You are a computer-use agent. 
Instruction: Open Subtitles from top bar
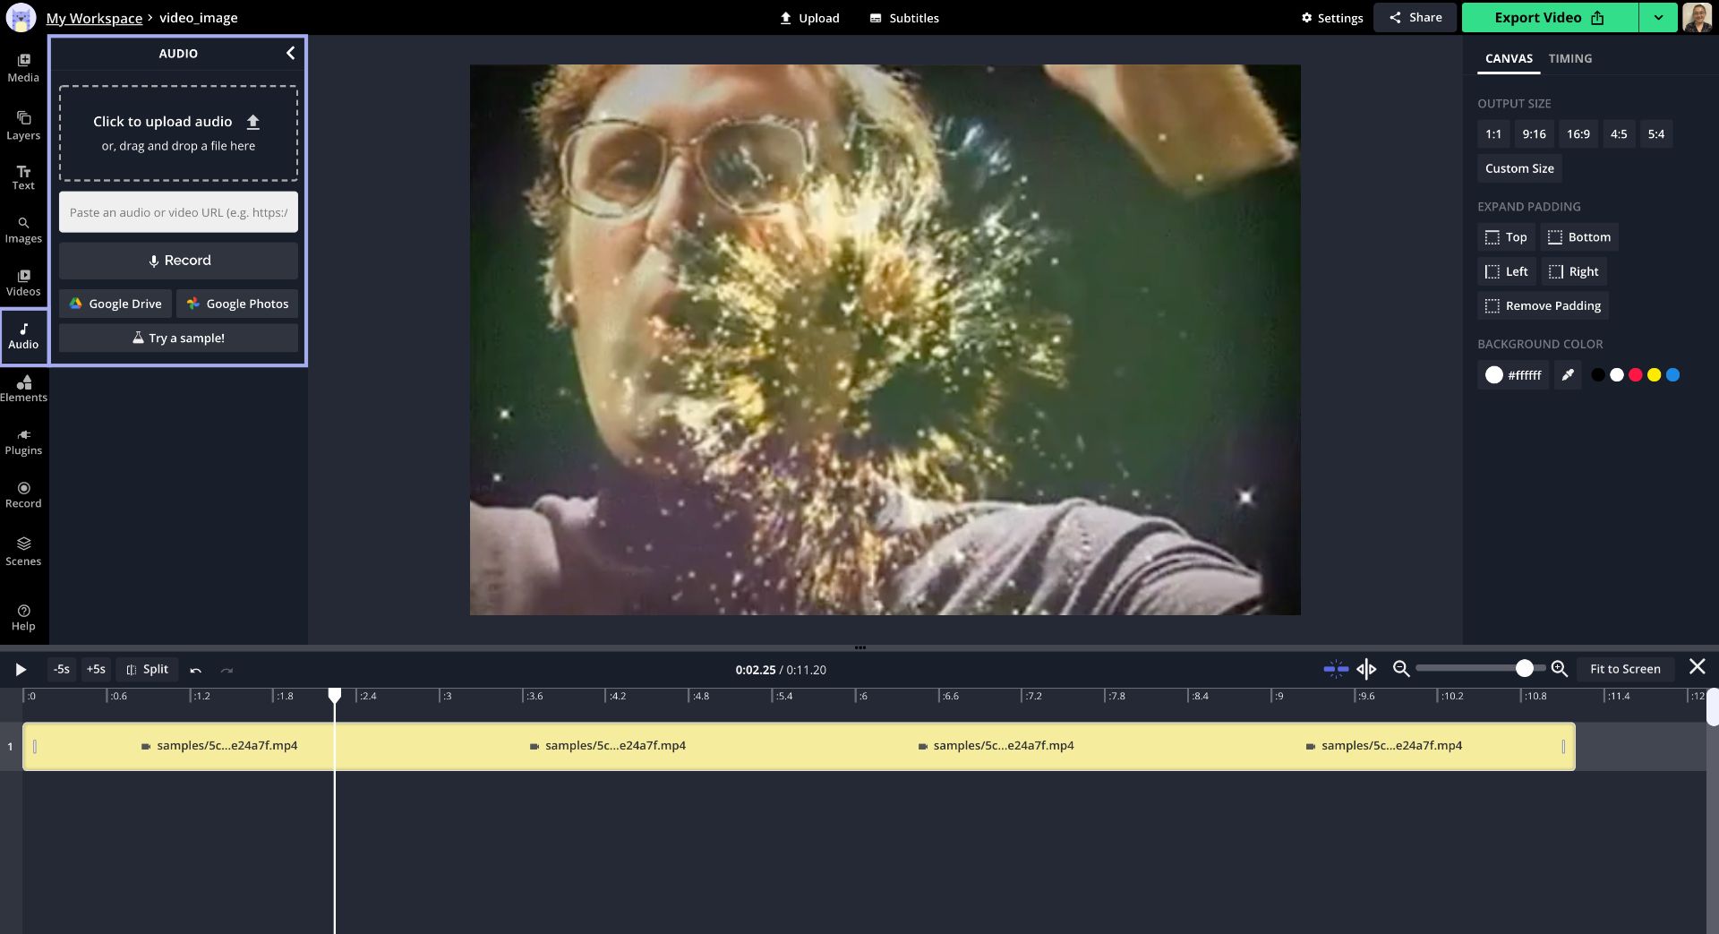coord(904,18)
